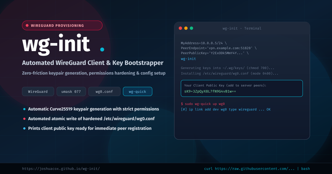332x174 pixels.
Task: Click 'Generating keys into ~/.wg/keys/' line
Action: click(x=228, y=68)
